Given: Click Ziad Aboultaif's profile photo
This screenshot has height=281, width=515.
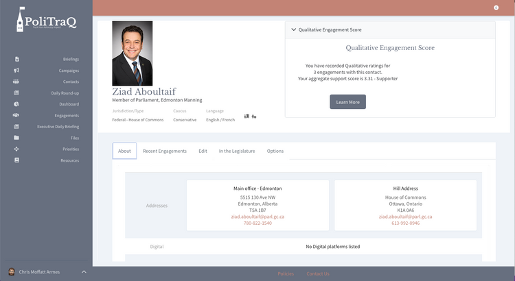Looking at the screenshot, I should [x=133, y=53].
